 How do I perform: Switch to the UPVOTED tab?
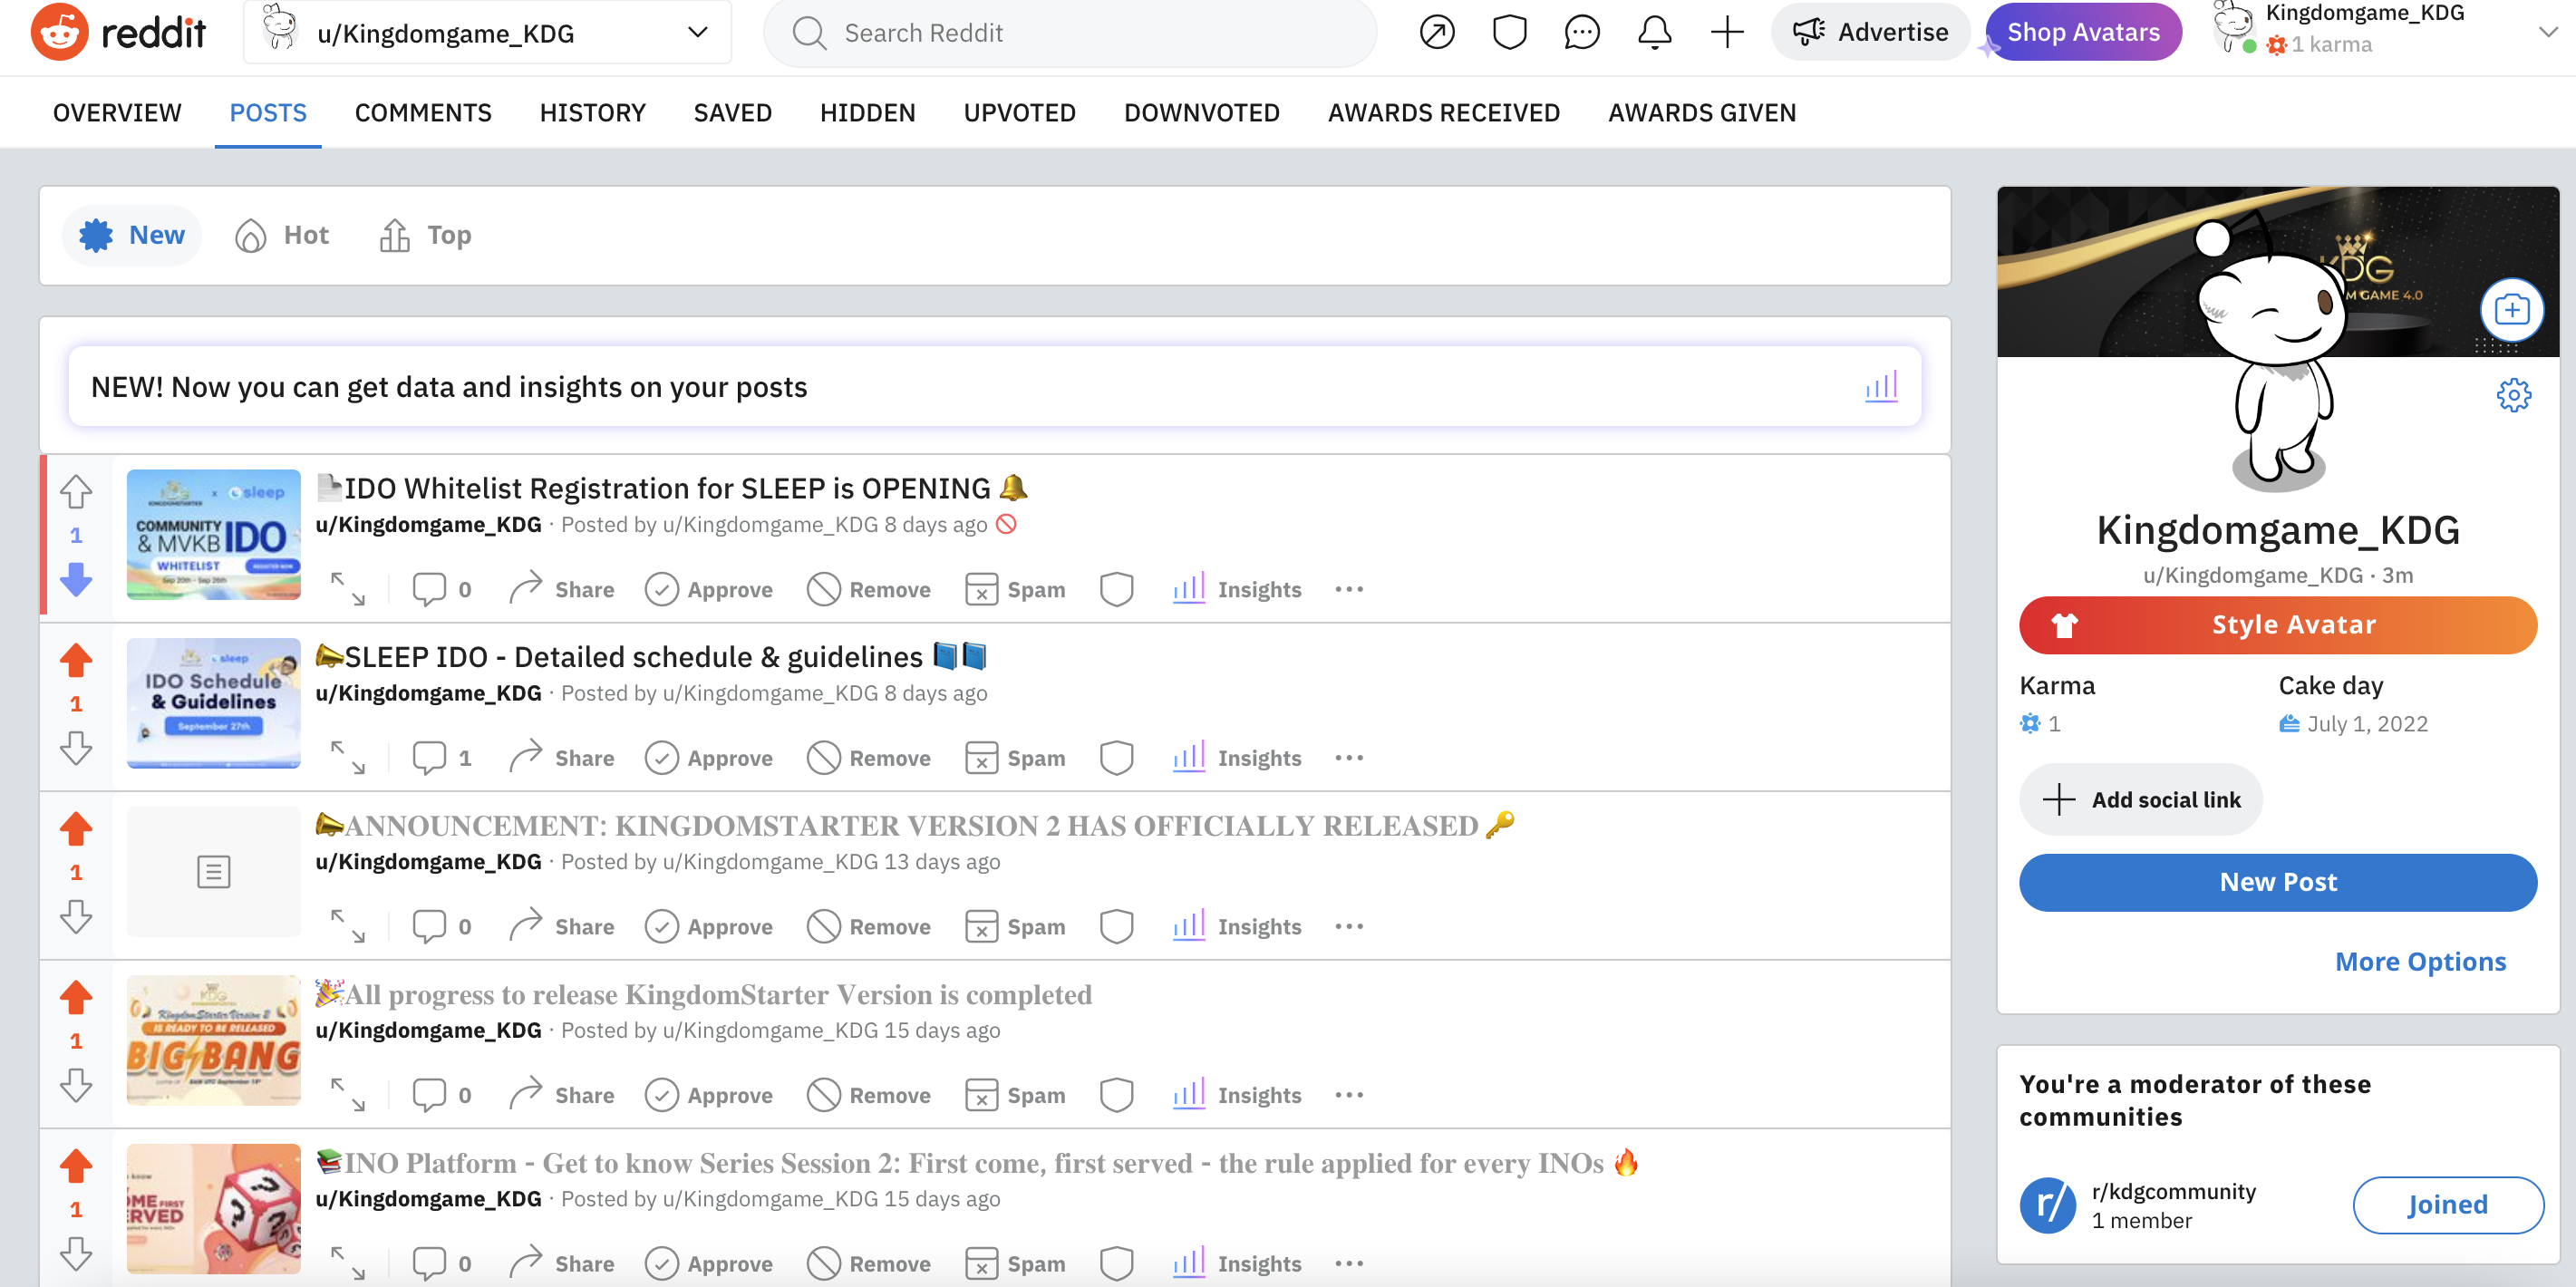pyautogui.click(x=1020, y=113)
